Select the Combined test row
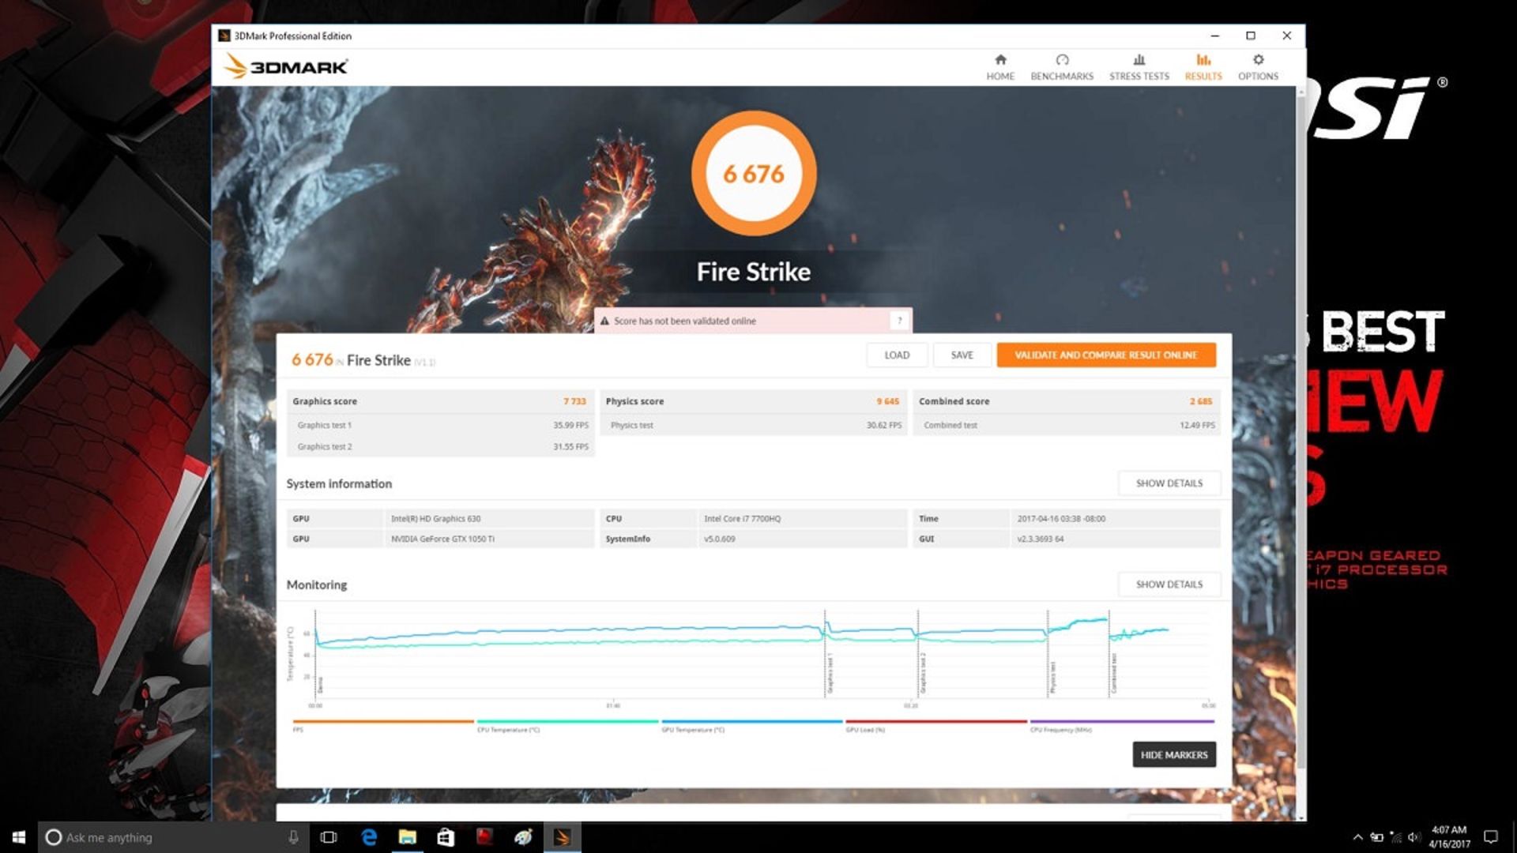Image resolution: width=1517 pixels, height=853 pixels. point(1067,425)
